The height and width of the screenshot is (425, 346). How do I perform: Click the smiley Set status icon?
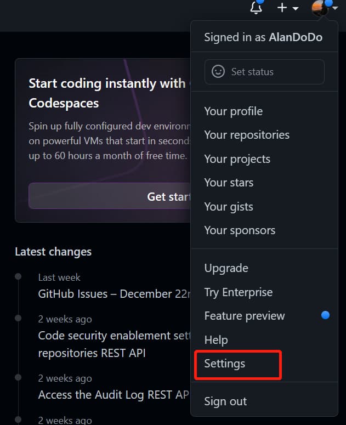pyautogui.click(x=218, y=72)
